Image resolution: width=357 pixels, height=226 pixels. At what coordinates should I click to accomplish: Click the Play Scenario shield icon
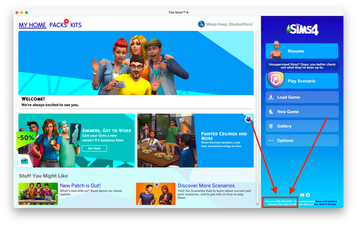(x=275, y=80)
